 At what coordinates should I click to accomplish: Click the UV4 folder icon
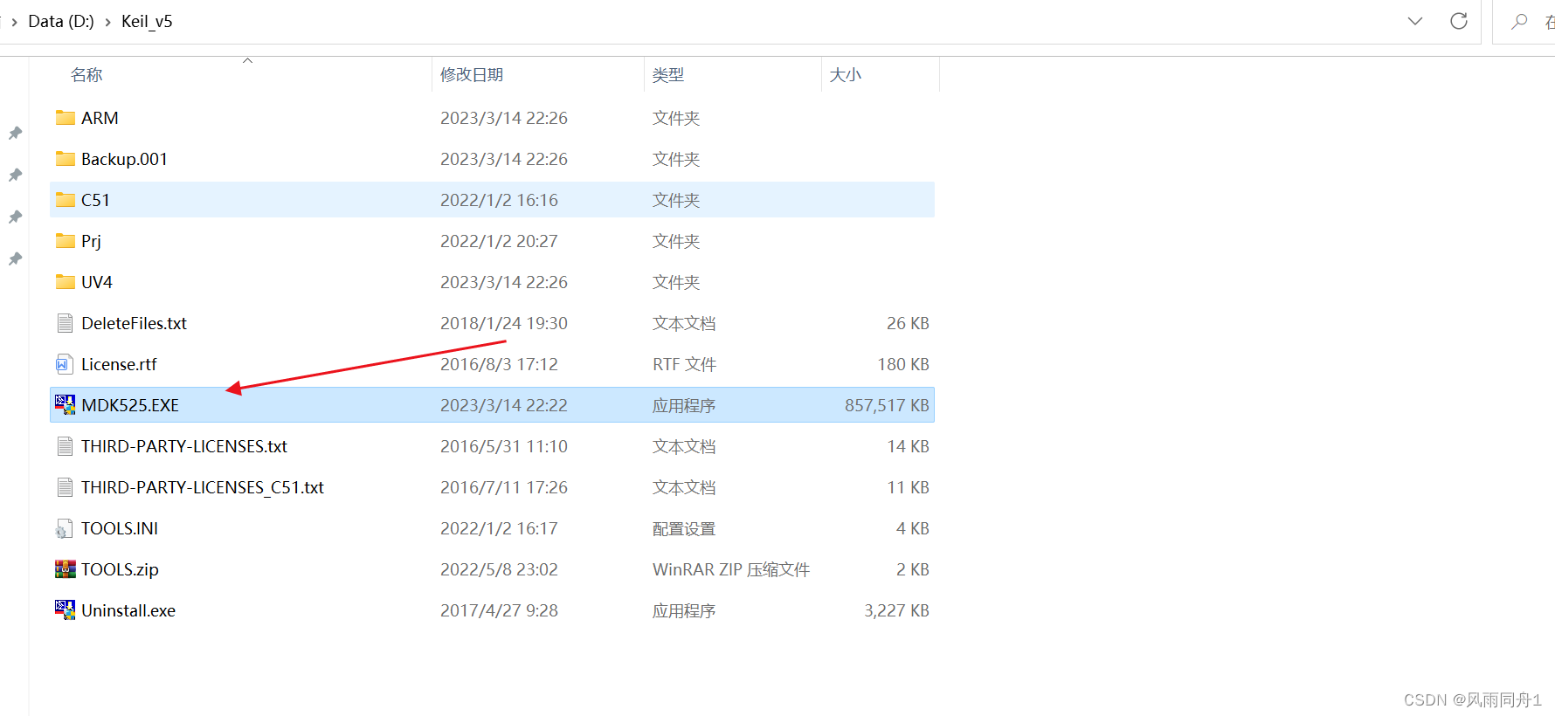point(65,282)
